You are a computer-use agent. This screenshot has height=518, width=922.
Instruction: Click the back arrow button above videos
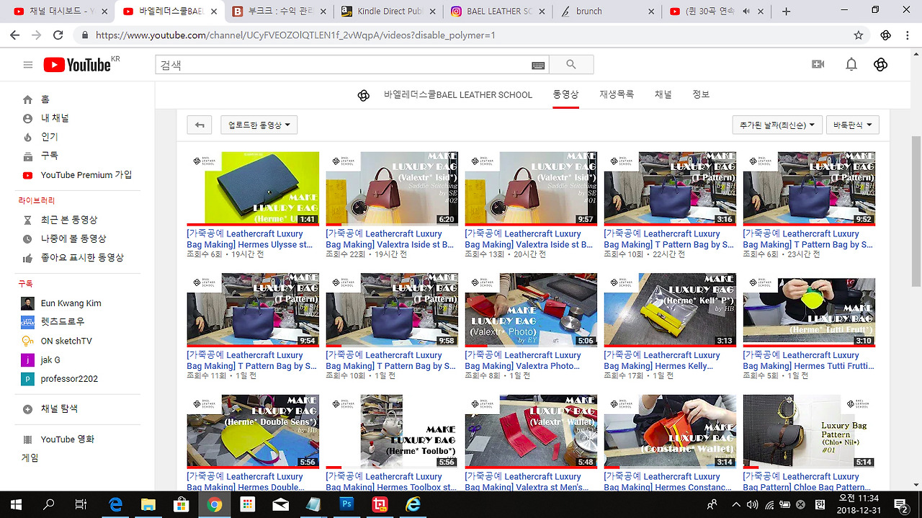[x=200, y=125]
